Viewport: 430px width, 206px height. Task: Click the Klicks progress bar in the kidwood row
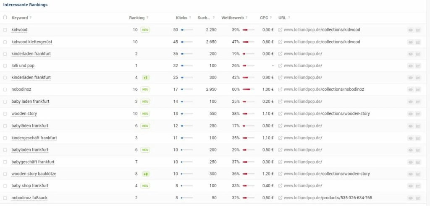(187, 30)
